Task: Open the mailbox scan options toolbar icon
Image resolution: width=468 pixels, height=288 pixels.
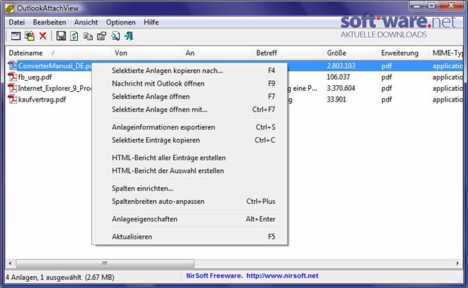Action: click(x=16, y=36)
